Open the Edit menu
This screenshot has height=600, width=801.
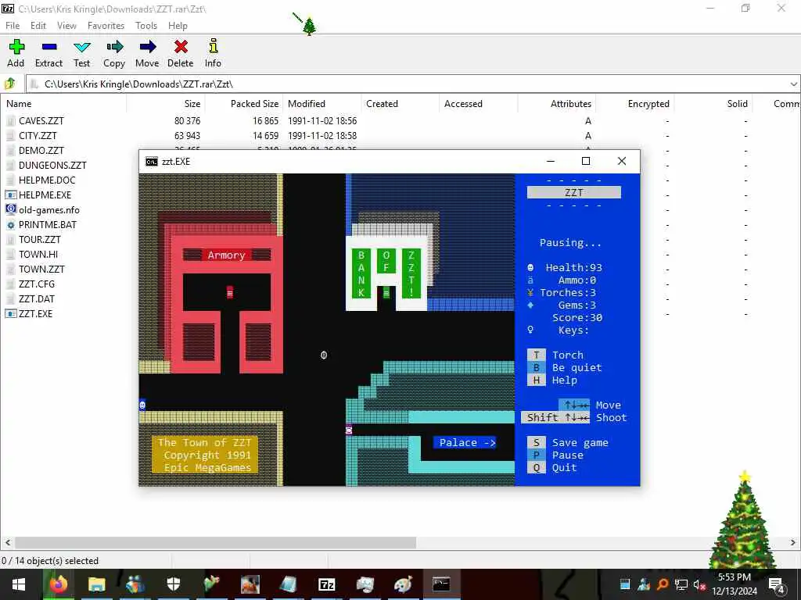pyautogui.click(x=38, y=26)
